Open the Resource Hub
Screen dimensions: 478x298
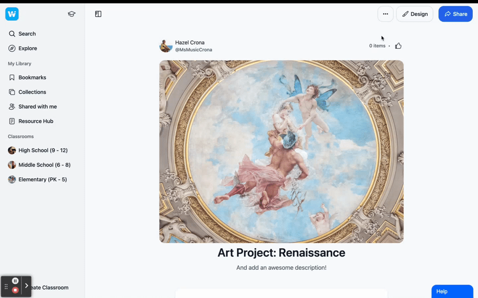[36, 121]
